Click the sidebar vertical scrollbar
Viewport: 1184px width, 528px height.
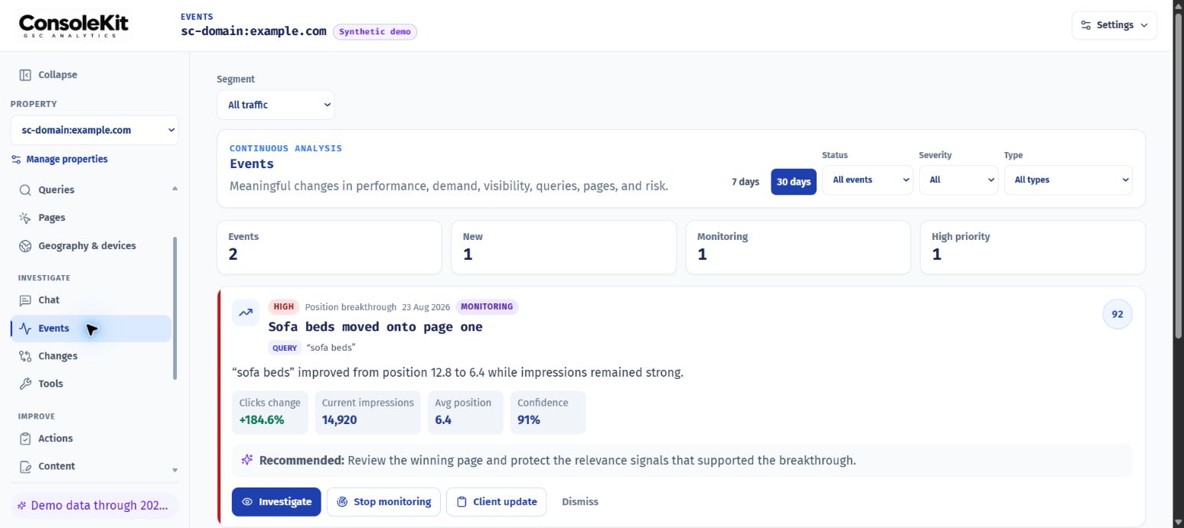pos(175,308)
